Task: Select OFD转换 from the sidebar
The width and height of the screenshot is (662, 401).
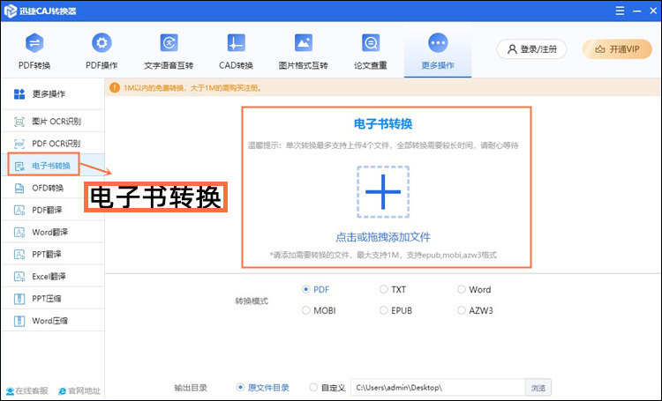Action: (x=47, y=188)
